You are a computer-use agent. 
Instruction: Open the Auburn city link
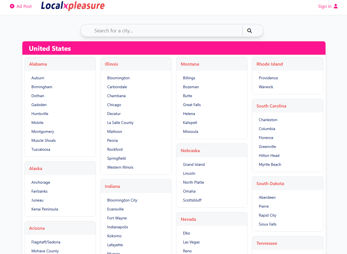[38, 78]
